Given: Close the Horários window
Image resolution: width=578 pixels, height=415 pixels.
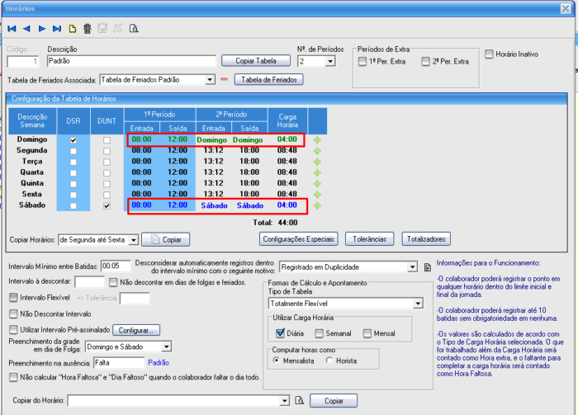Looking at the screenshot, I should pyautogui.click(x=566, y=8).
